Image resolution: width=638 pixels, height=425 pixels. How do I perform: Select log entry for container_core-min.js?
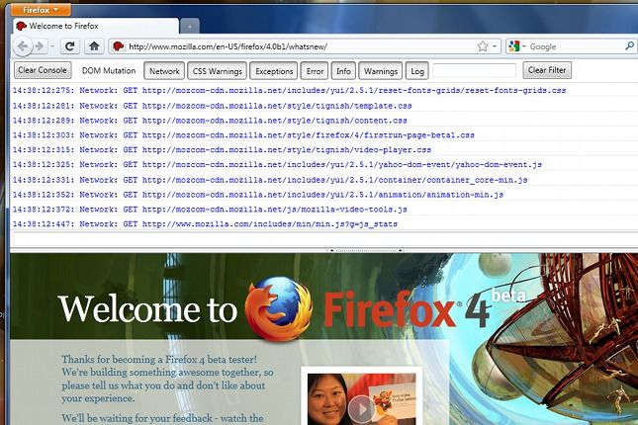point(323,180)
